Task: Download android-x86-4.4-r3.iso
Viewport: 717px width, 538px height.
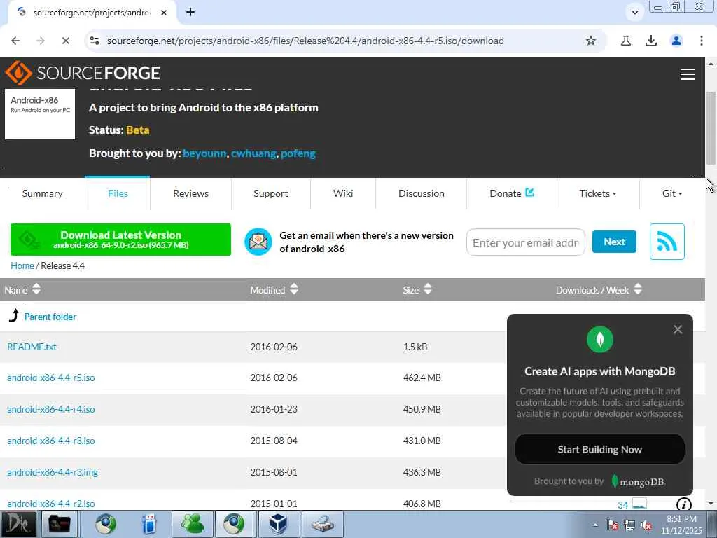Action: [50, 441]
